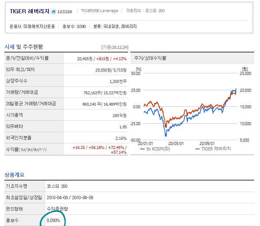
Task: Click the 펀드형태 row label
Action: coord(14,209)
